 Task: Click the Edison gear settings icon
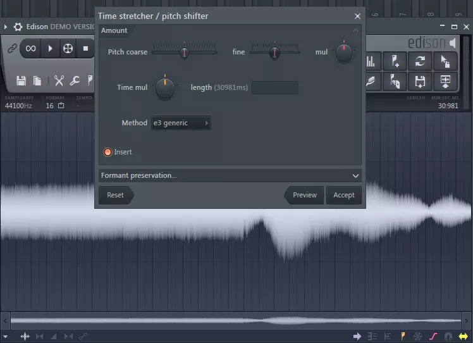point(18,27)
